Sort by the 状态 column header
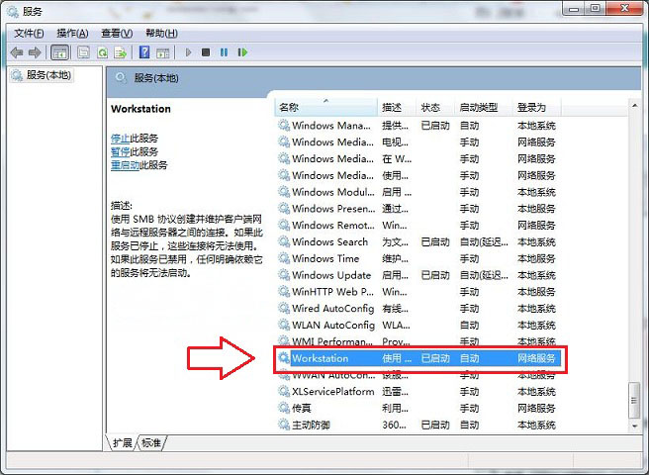 point(435,108)
